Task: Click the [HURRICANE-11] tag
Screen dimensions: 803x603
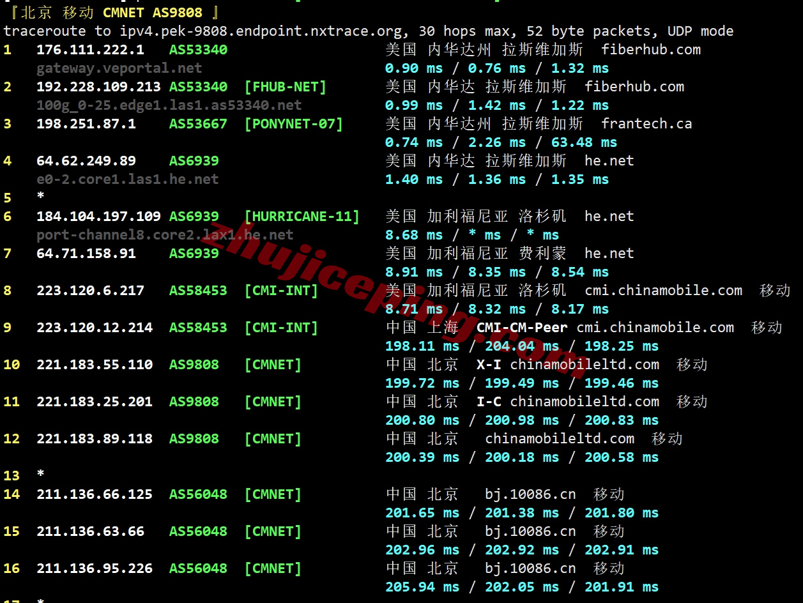Action: pos(302,216)
